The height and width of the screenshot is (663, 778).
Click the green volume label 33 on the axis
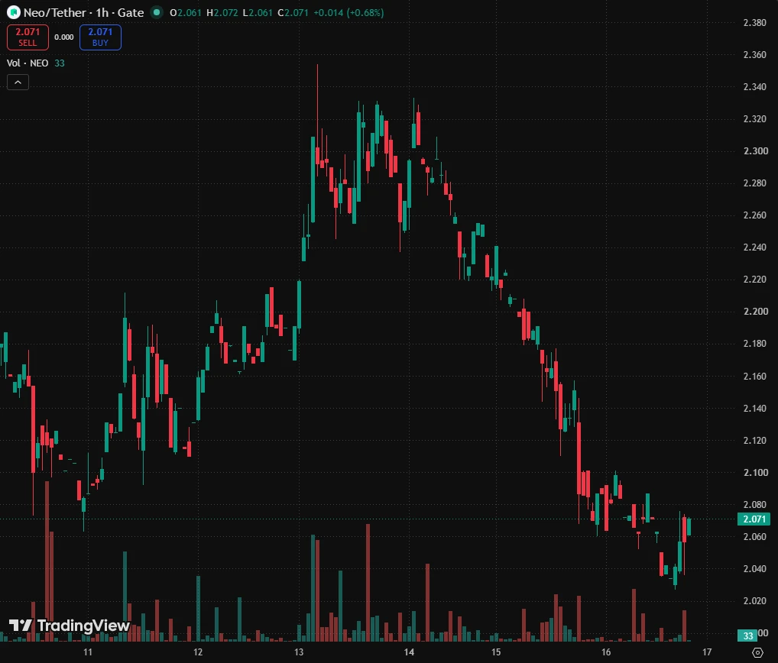click(x=747, y=636)
